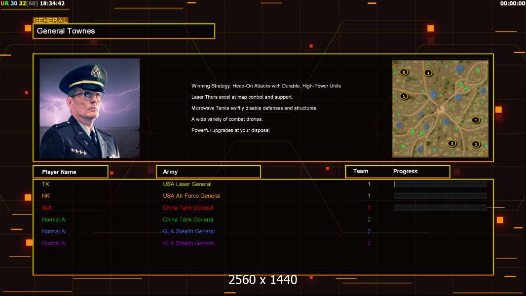526x296 pixels.
Task: Click the Powerful upgrades description line
Action: (x=231, y=130)
